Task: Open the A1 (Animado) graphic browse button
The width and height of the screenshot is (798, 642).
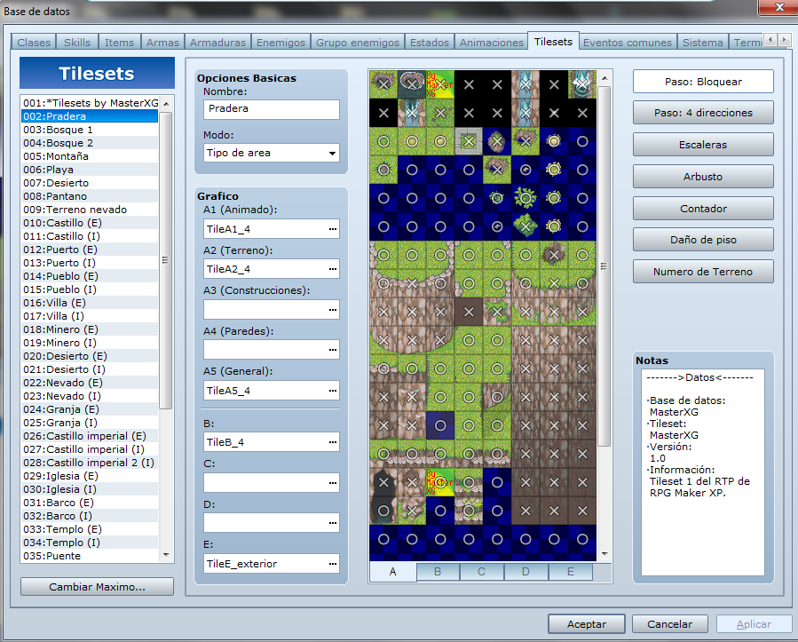Action: pyautogui.click(x=332, y=229)
